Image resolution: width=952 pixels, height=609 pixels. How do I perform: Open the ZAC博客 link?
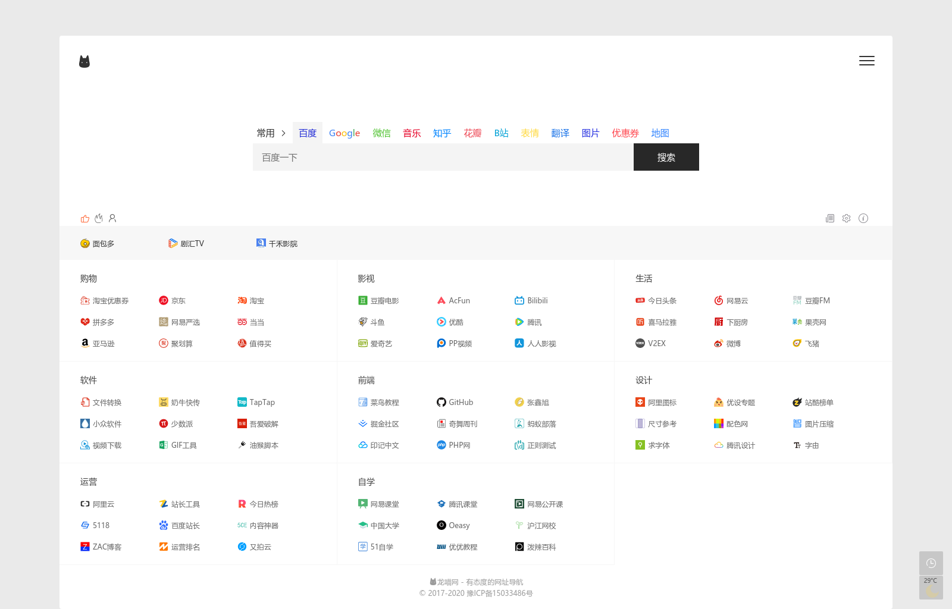pyautogui.click(x=101, y=547)
